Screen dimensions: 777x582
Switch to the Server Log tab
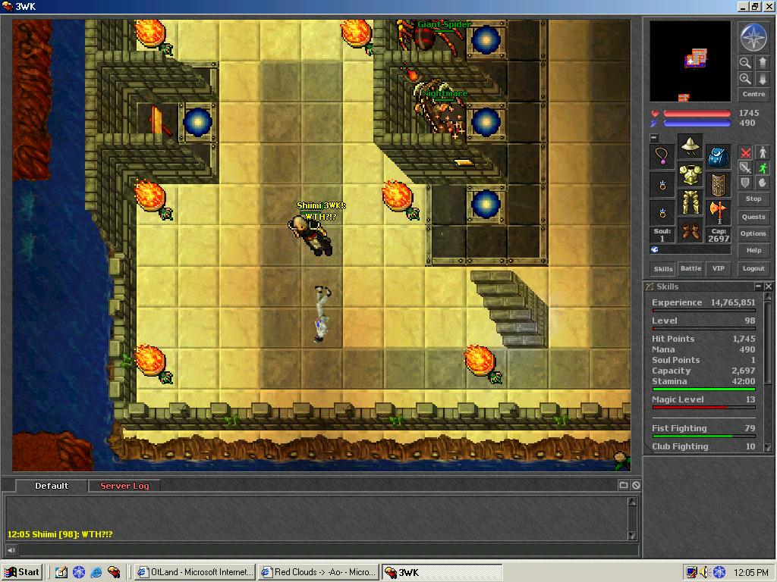click(124, 486)
